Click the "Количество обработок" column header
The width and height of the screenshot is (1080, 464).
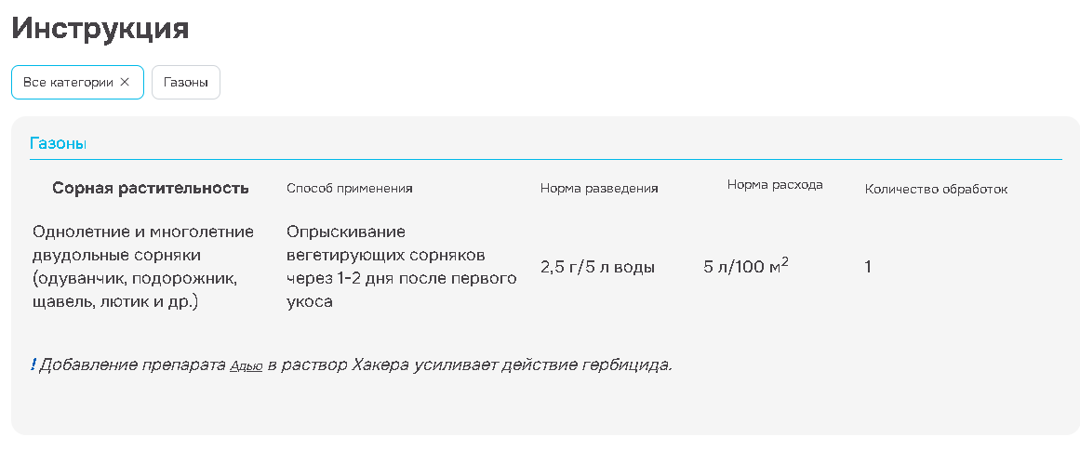936,189
